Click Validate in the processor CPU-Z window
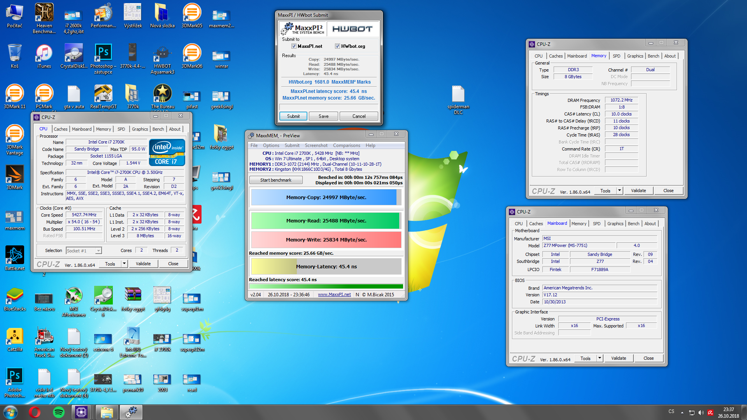Viewport: 747px width, 420px height. pyautogui.click(x=143, y=264)
